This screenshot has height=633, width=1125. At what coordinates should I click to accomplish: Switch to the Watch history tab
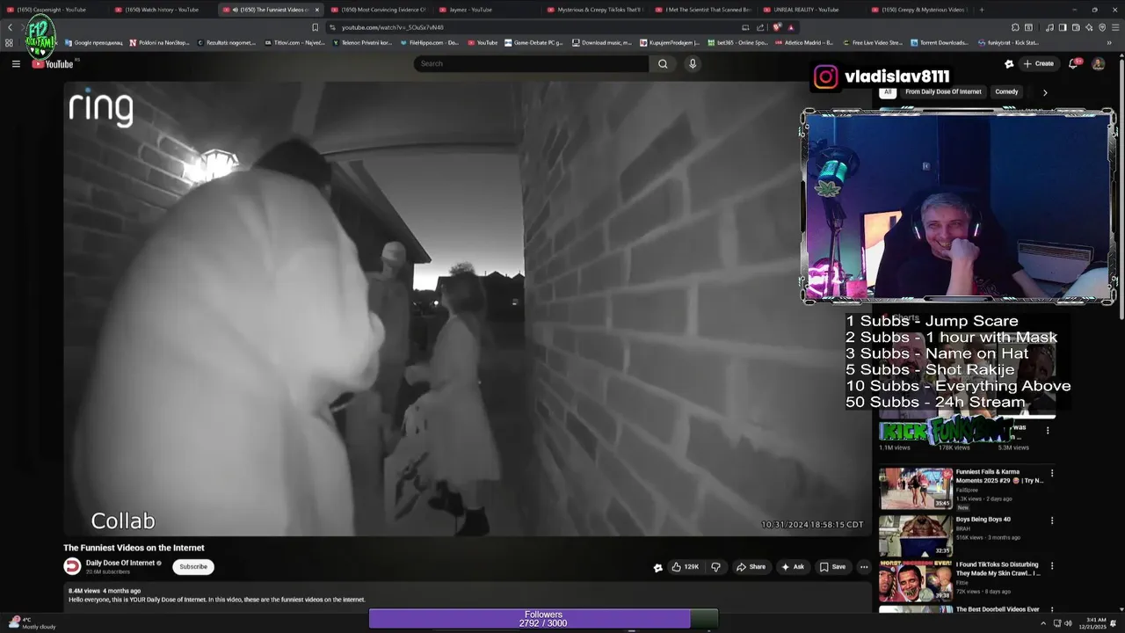point(163,10)
